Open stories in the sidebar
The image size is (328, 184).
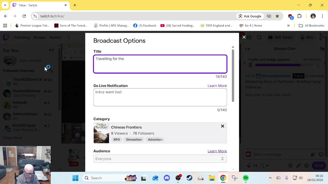pyautogui.click(x=30, y=61)
